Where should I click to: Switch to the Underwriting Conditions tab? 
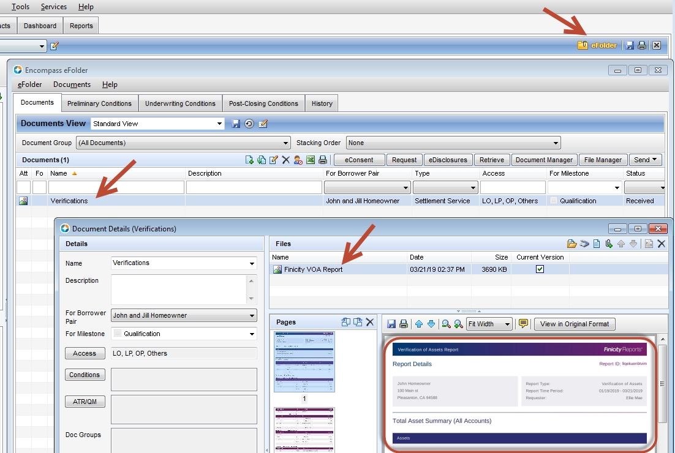point(180,103)
